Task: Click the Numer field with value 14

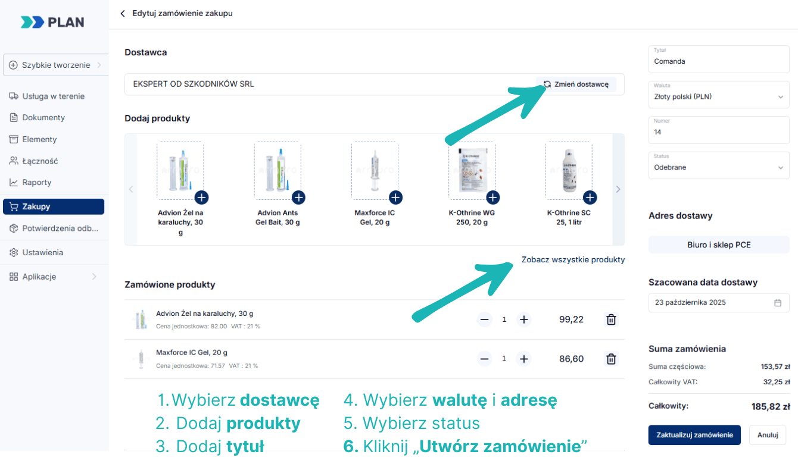Action: tap(719, 129)
